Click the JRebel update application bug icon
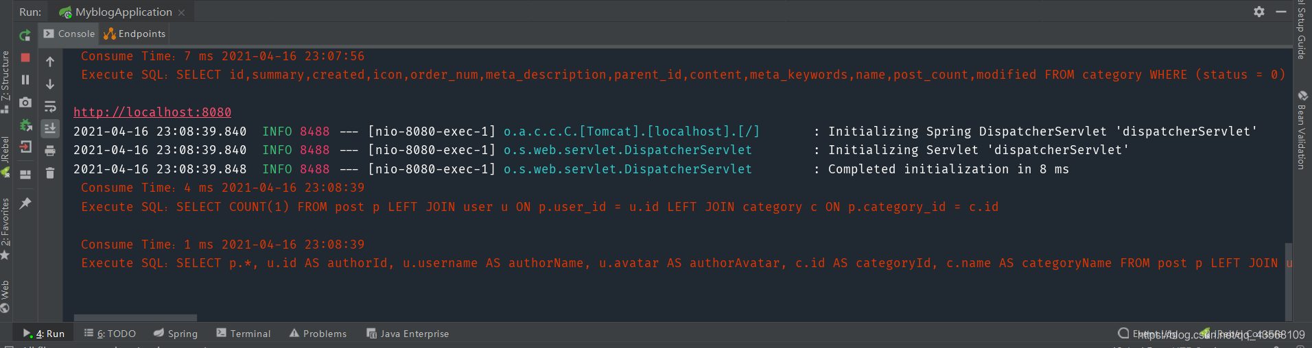The height and width of the screenshot is (348, 1312). pos(25,125)
